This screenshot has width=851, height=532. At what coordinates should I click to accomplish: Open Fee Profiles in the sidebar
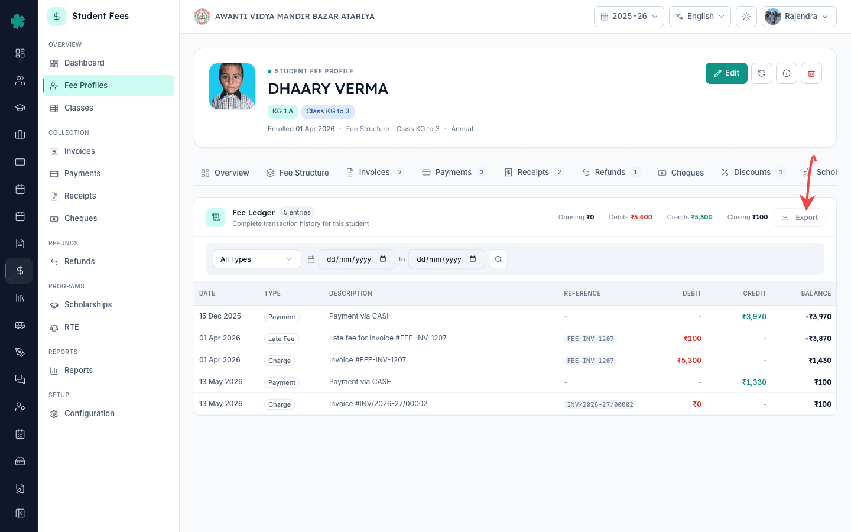pos(108,86)
